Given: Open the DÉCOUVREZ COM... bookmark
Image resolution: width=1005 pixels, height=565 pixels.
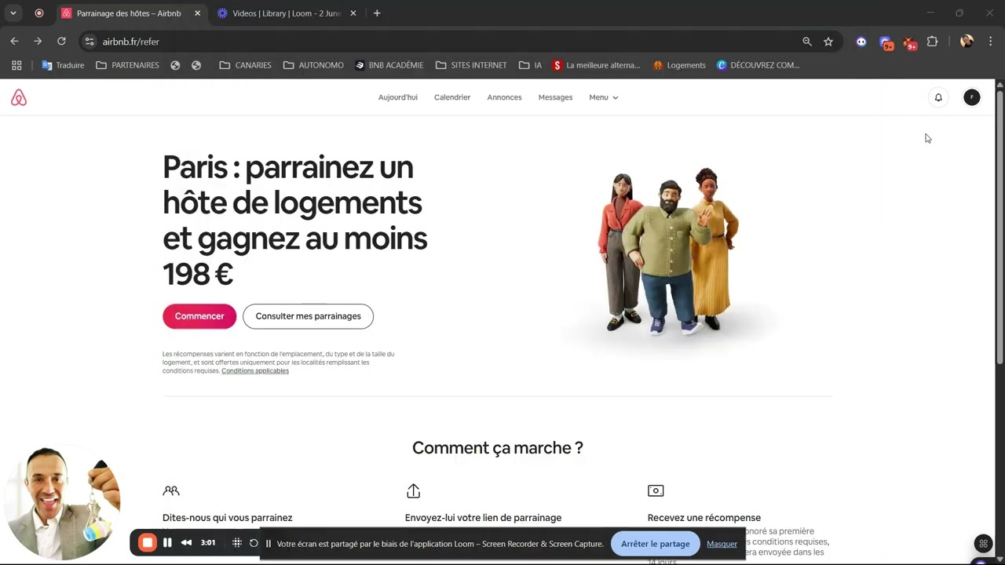Looking at the screenshot, I should click(758, 65).
